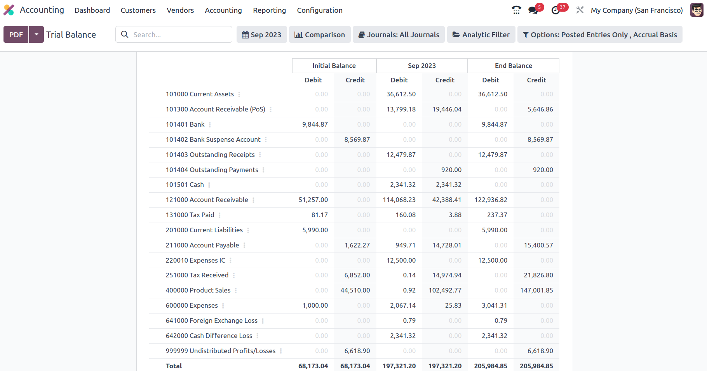Open the Reporting menu
The height and width of the screenshot is (371, 707).
tap(269, 10)
